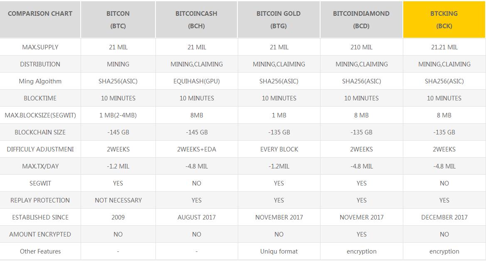Click the Ming Algoithm row label
Viewport: 486px width, 261px height.
[40, 81]
